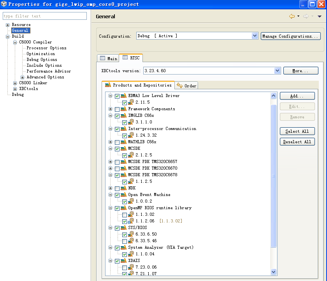The height and width of the screenshot is (281, 327).
Task: Open the Configuration dropdown
Action: [255, 36]
